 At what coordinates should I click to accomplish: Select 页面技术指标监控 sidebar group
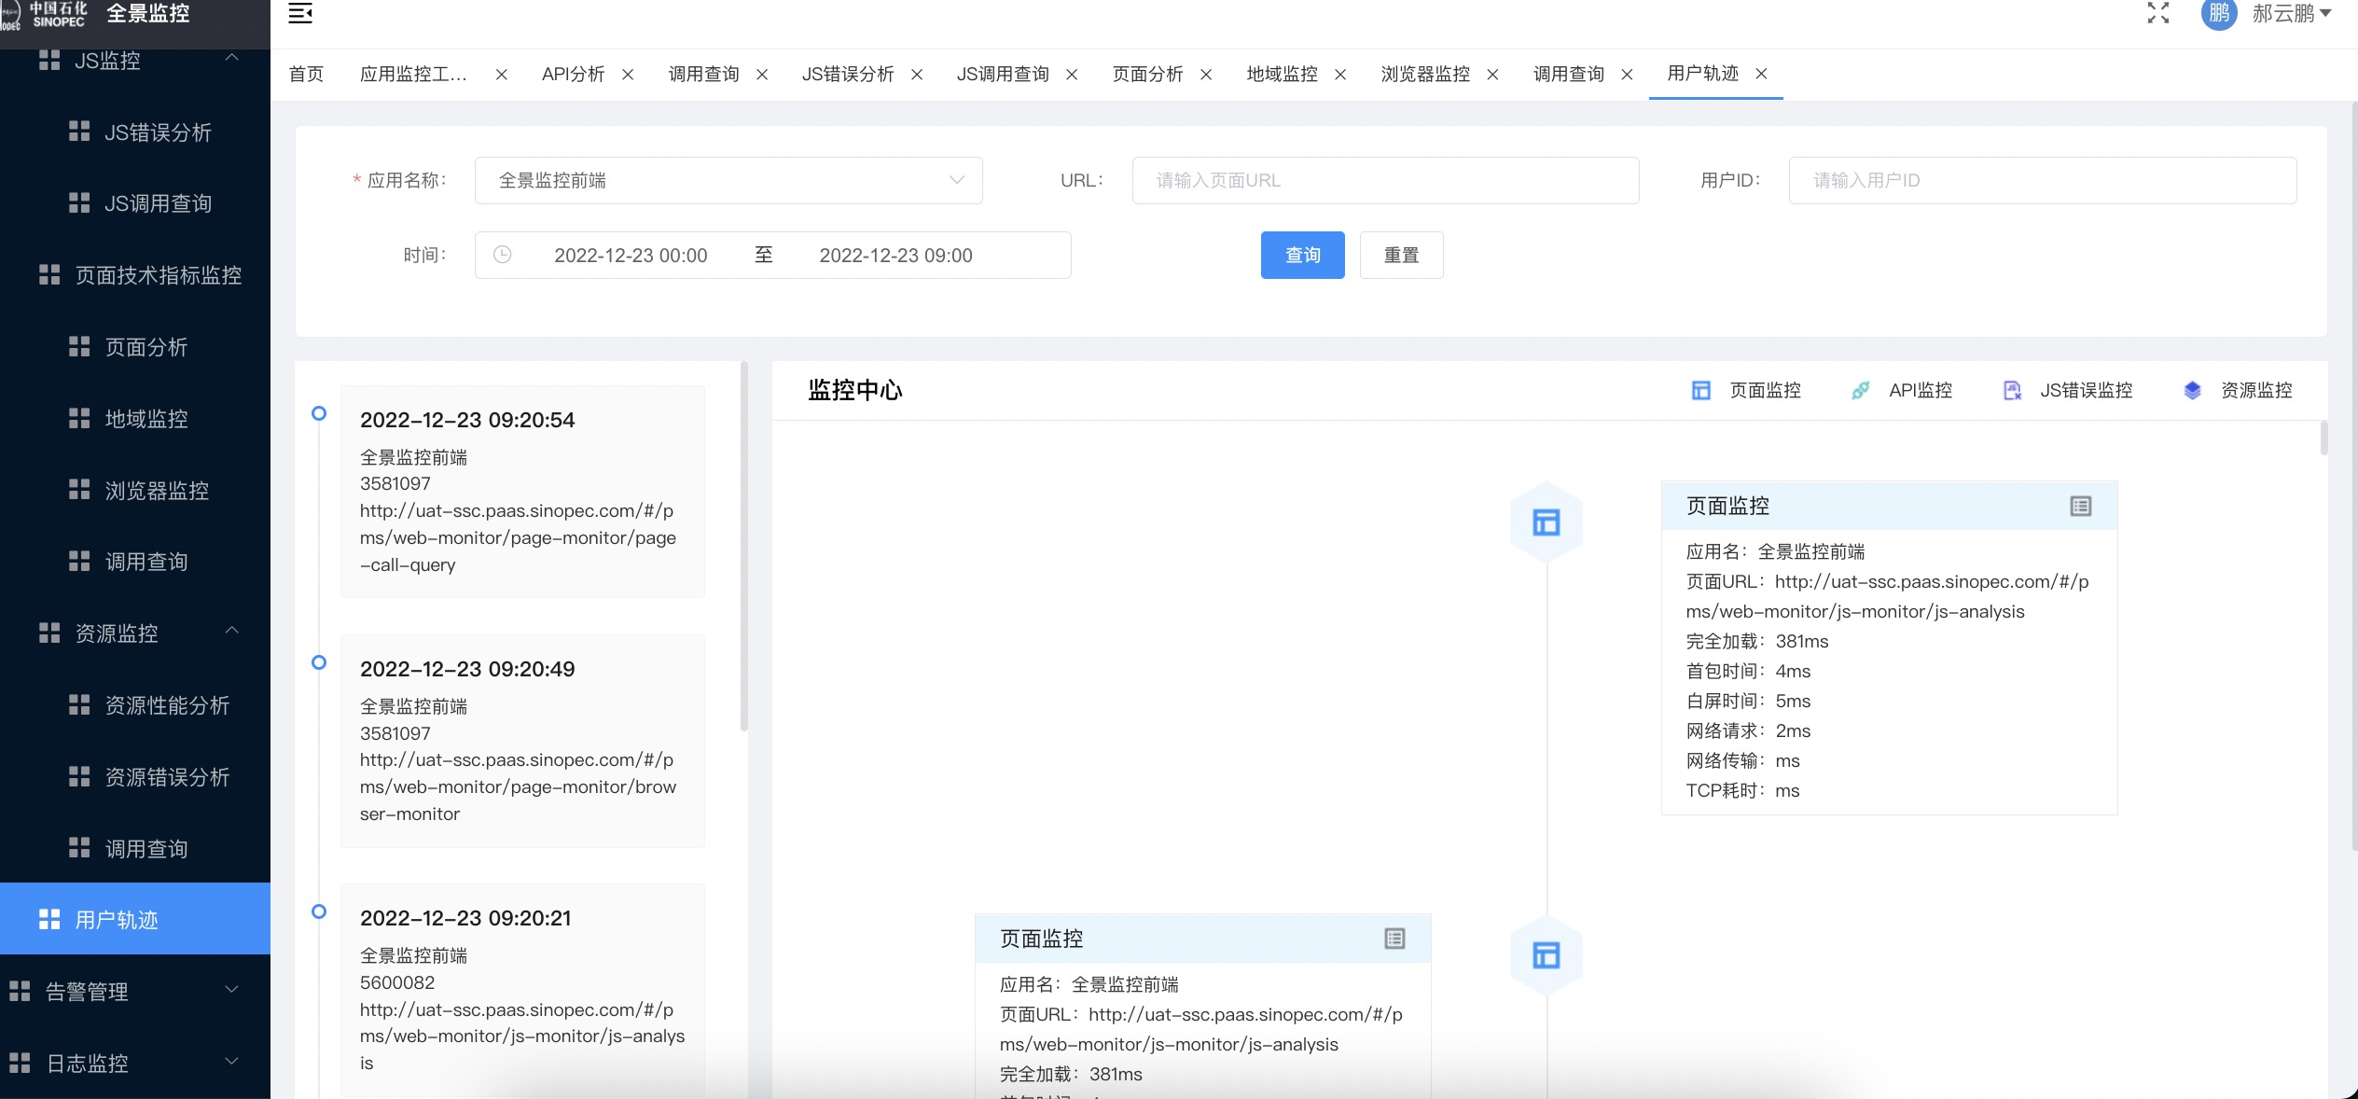click(135, 275)
